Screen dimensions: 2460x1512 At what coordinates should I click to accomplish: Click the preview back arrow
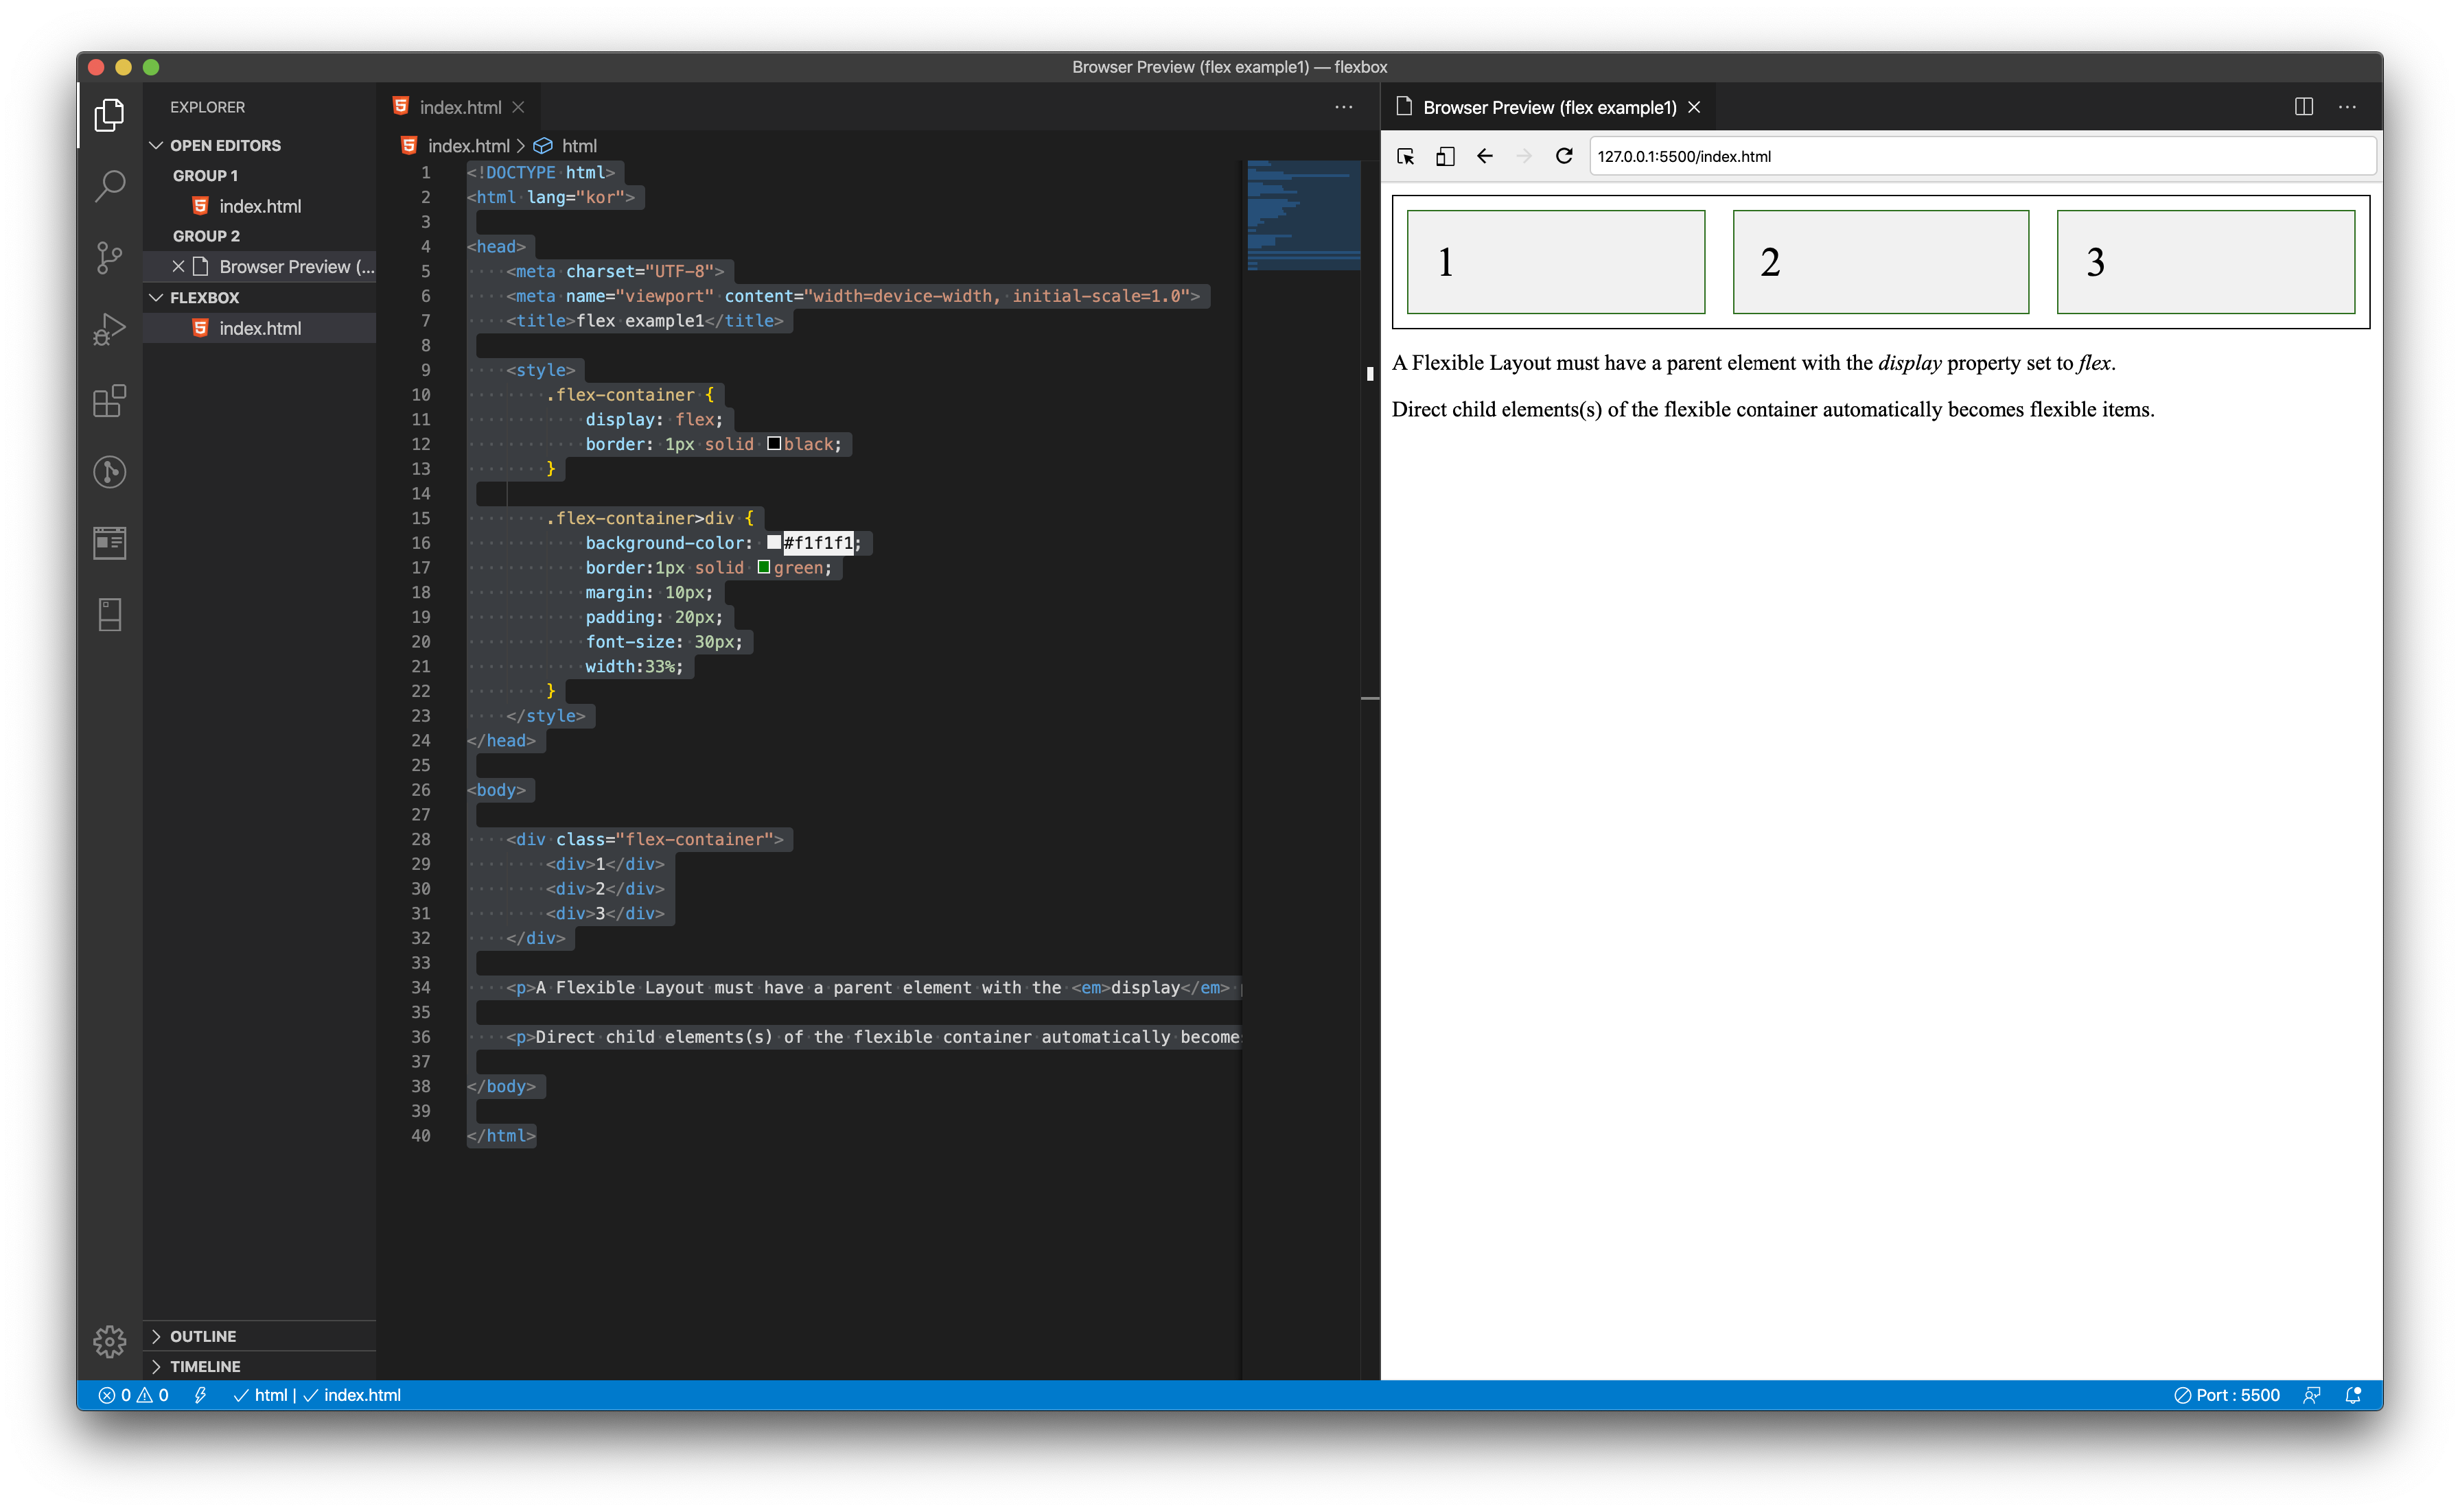pos(1485,156)
